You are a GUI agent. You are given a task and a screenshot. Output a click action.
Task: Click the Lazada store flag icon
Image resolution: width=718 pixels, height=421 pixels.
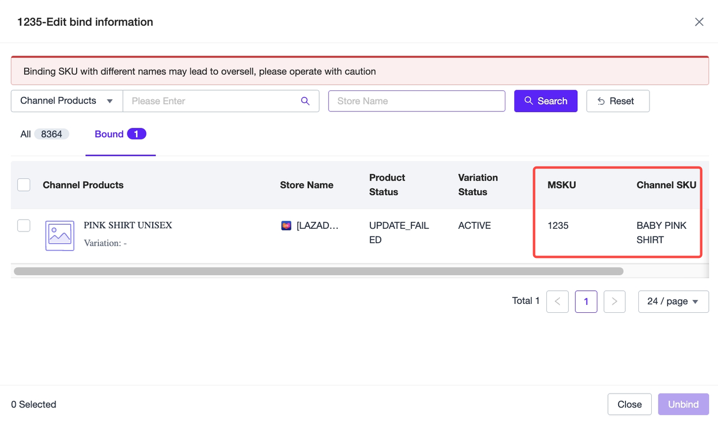click(286, 225)
